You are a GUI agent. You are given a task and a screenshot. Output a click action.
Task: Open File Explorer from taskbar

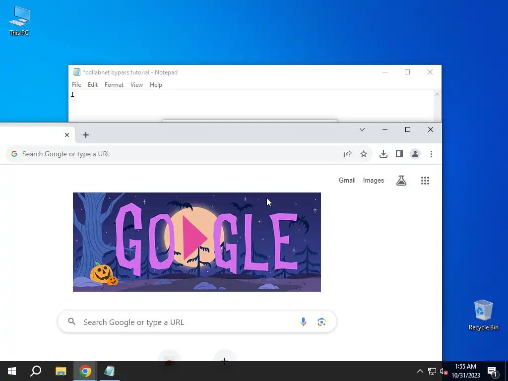(61, 371)
